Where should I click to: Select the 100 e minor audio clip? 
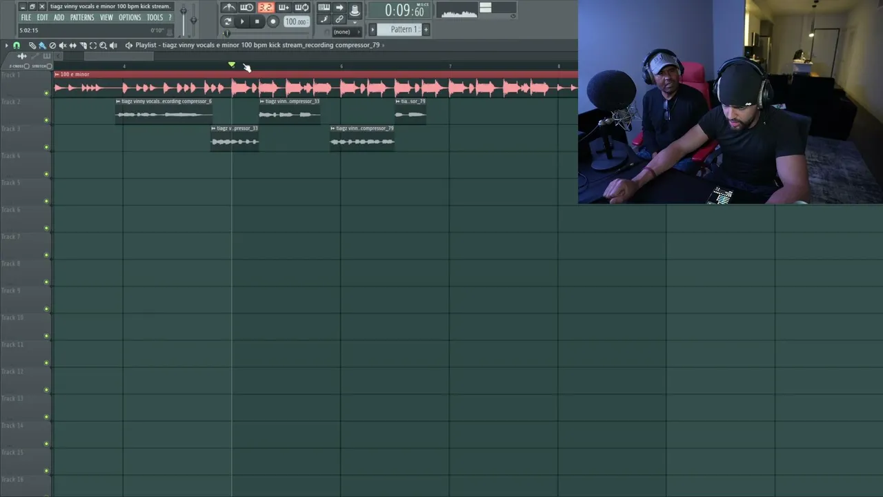(315, 84)
